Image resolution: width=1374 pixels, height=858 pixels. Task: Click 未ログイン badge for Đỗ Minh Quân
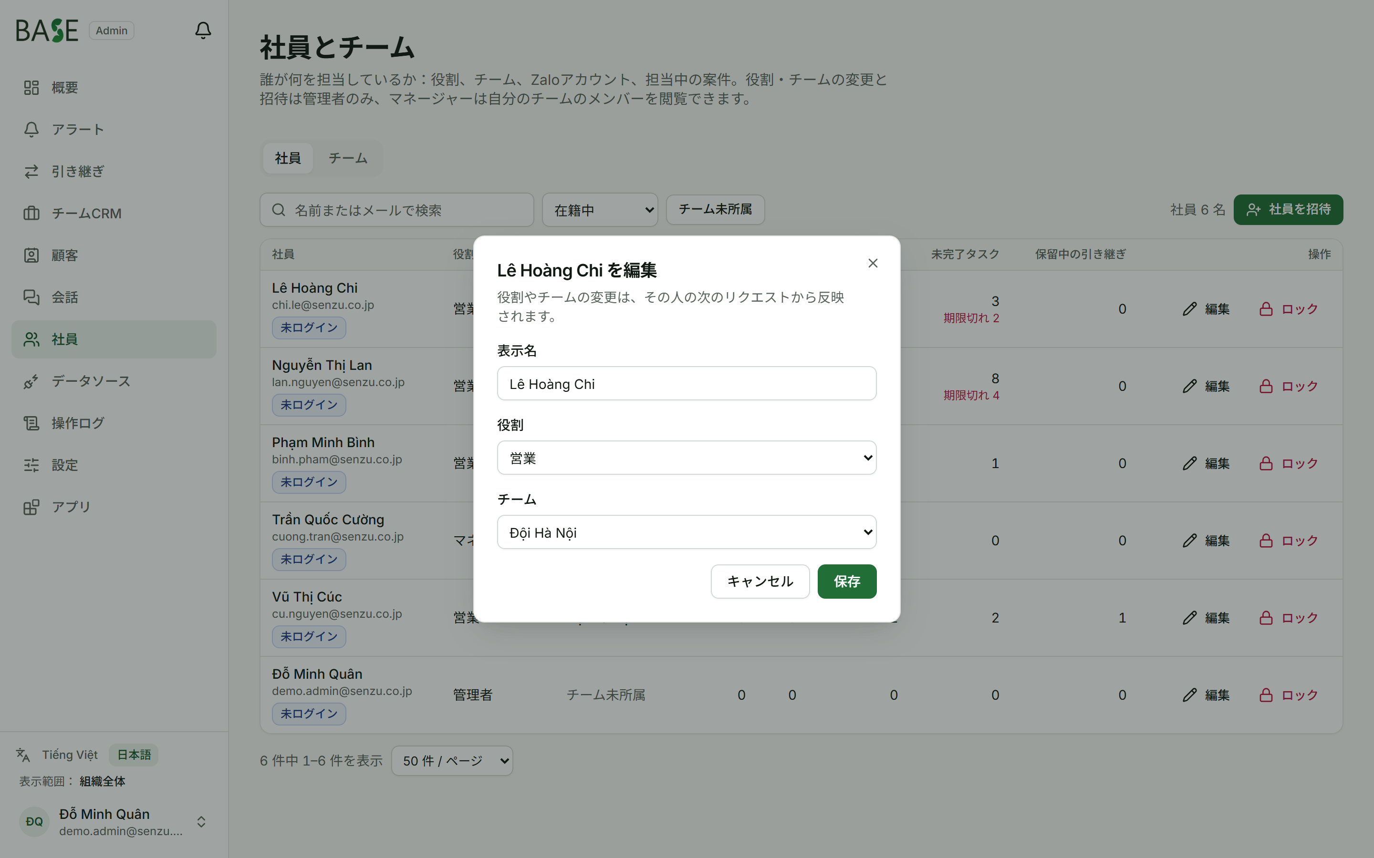click(309, 714)
